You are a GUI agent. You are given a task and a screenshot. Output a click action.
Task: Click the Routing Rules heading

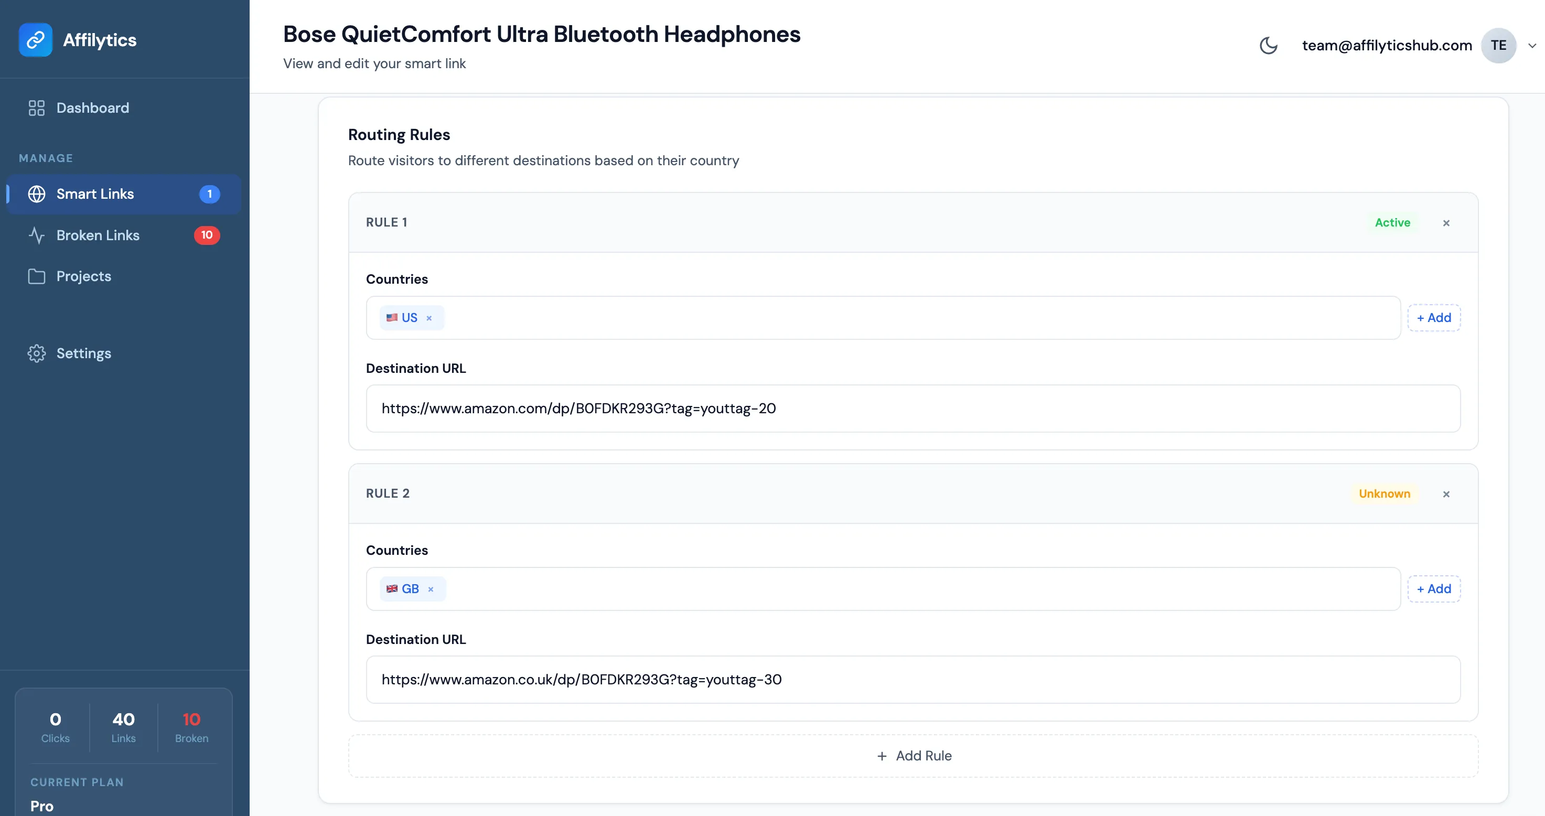pos(399,135)
